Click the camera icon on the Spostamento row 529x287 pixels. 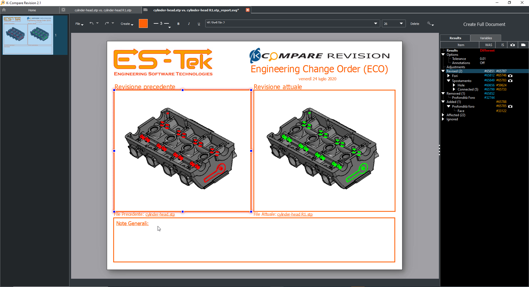pos(510,81)
